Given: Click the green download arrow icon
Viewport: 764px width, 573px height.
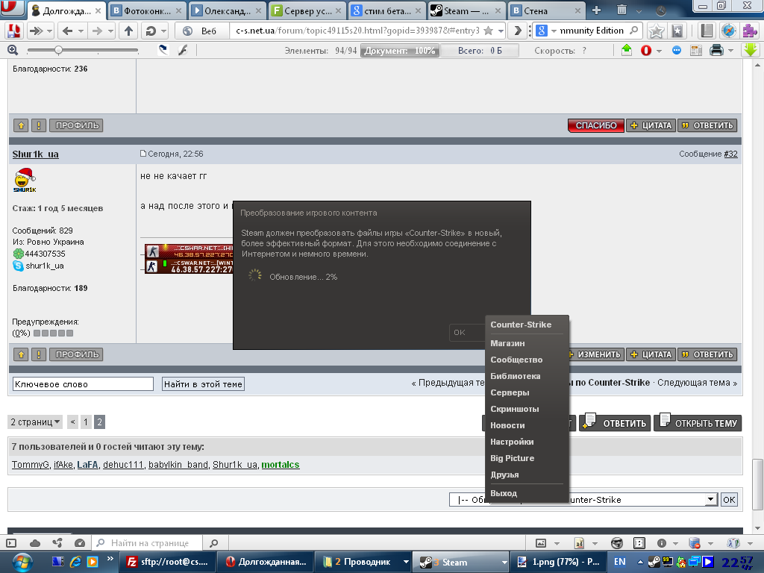Looking at the screenshot, I should pos(751,50).
